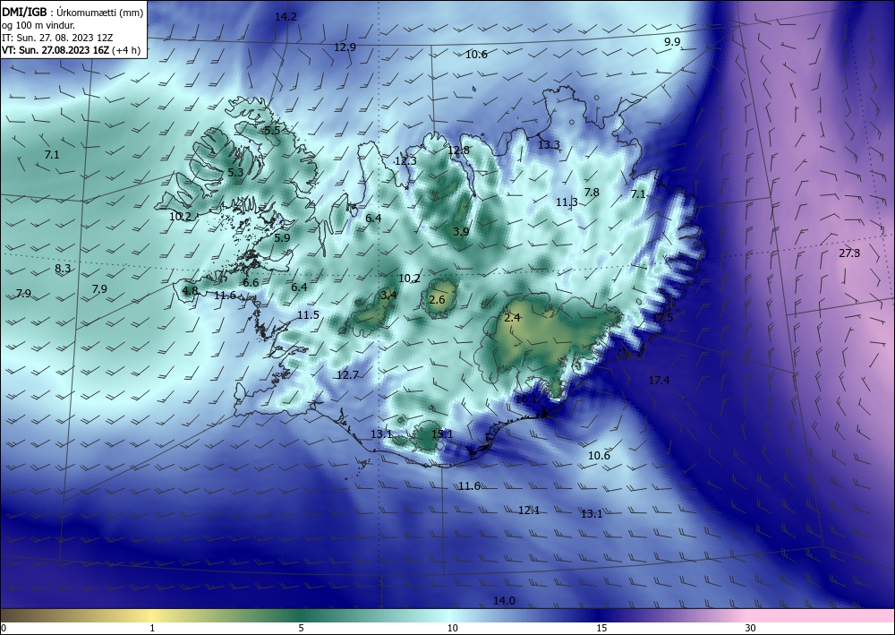Click the 13.3 value label
This screenshot has height=635, width=895.
pos(550,145)
